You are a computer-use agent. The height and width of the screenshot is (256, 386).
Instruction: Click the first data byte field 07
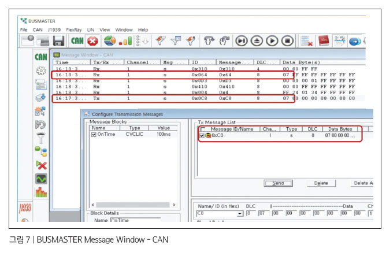pos(263,213)
